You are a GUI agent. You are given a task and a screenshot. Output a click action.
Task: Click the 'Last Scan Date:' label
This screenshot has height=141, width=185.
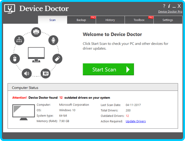[111, 105]
